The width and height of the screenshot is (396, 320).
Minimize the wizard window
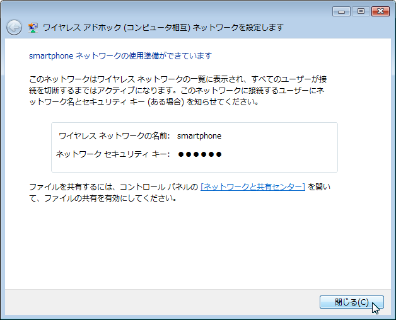tap(341, 11)
